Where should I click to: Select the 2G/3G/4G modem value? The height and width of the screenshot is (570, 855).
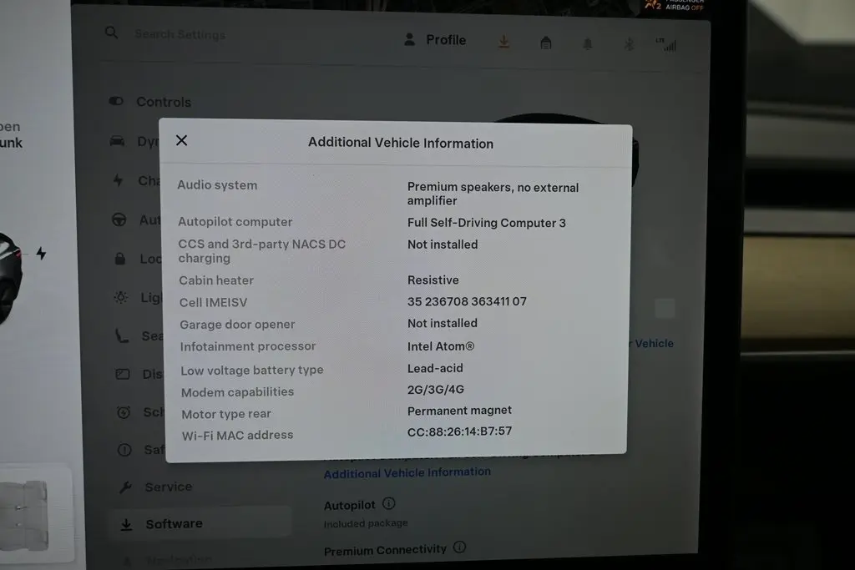tap(436, 390)
